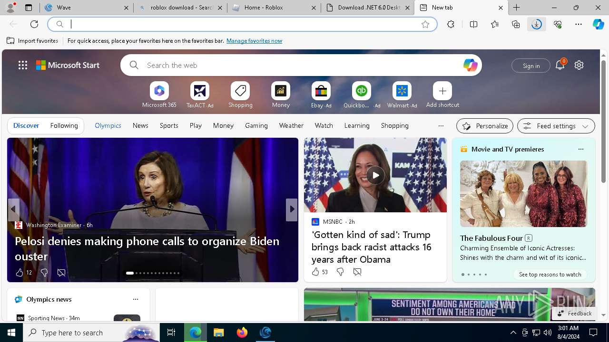
Task: Launch Firefox from the taskbar
Action: (x=242, y=332)
